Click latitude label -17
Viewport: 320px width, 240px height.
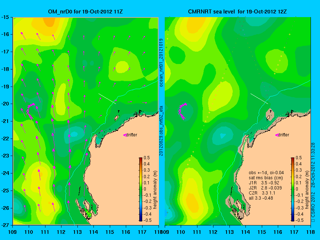click(5, 52)
